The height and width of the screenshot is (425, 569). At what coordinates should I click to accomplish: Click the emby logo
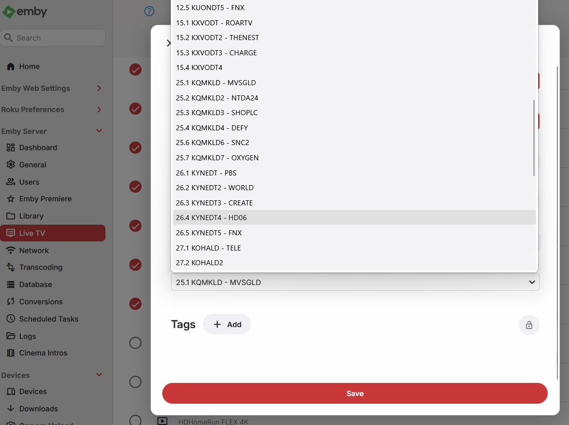click(25, 12)
